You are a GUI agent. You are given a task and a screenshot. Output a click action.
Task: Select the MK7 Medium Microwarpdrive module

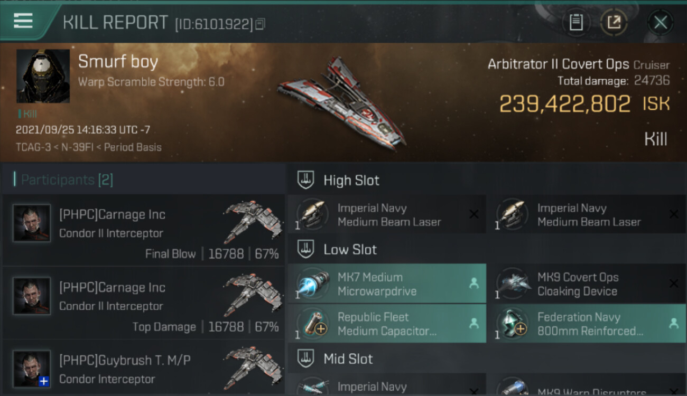tap(387, 284)
